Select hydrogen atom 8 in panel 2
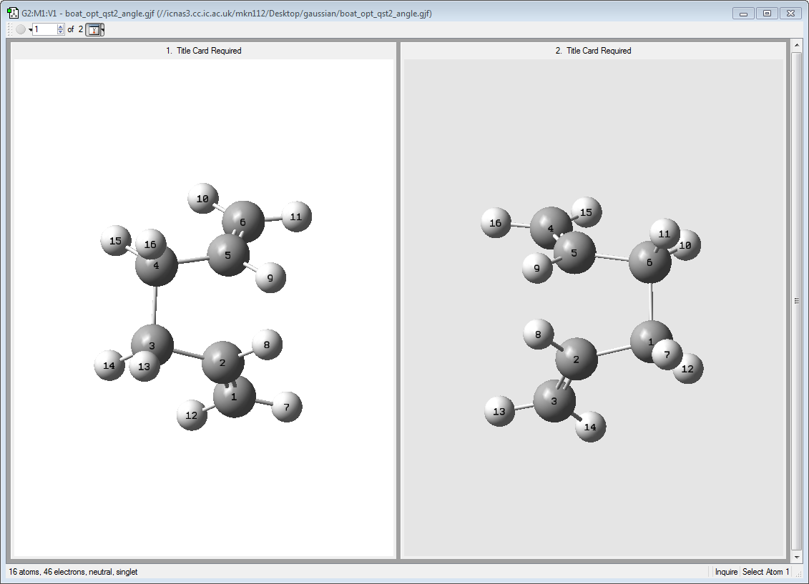The height and width of the screenshot is (584, 809). 538,335
